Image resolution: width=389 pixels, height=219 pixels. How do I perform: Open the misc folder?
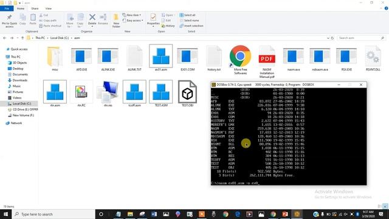tap(55, 58)
